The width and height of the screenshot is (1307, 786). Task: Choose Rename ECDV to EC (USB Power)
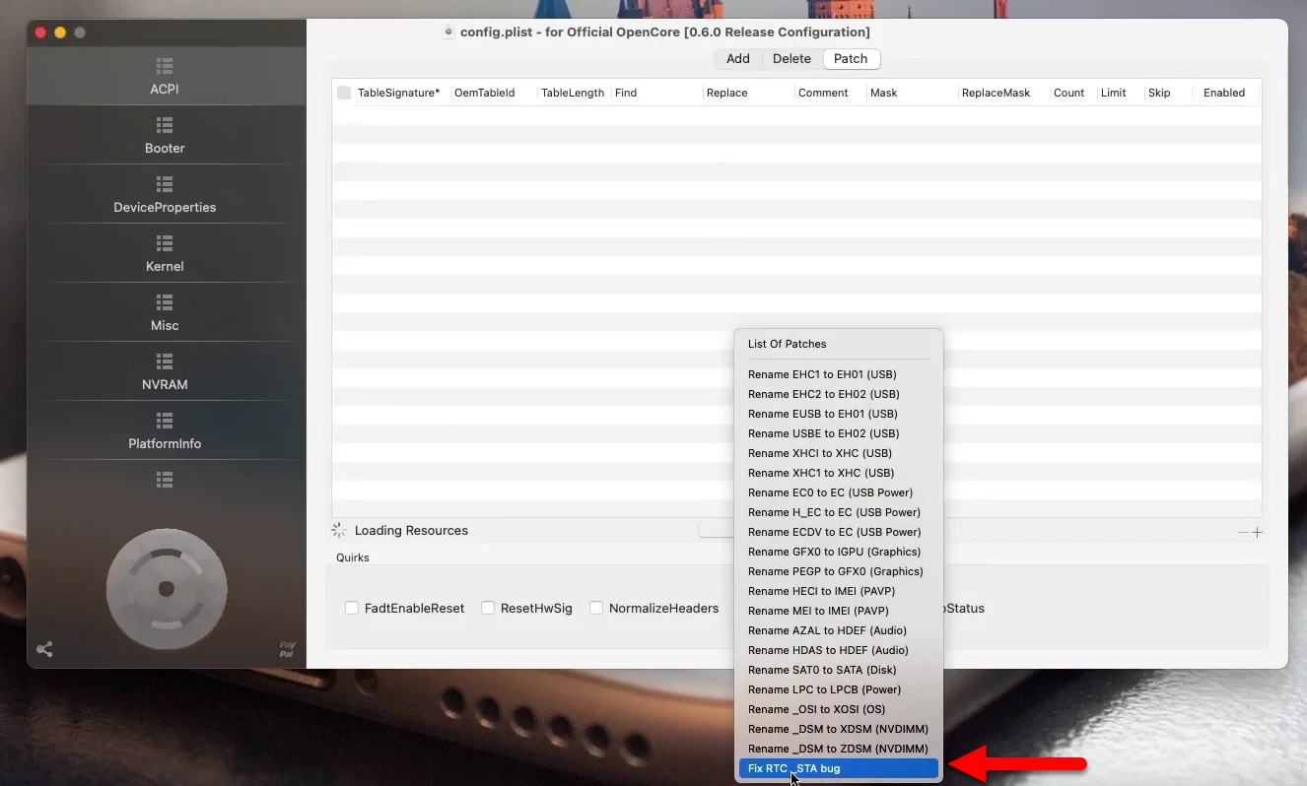(x=839, y=532)
